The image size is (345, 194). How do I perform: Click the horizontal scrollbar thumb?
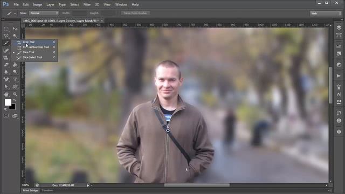(x=197, y=185)
